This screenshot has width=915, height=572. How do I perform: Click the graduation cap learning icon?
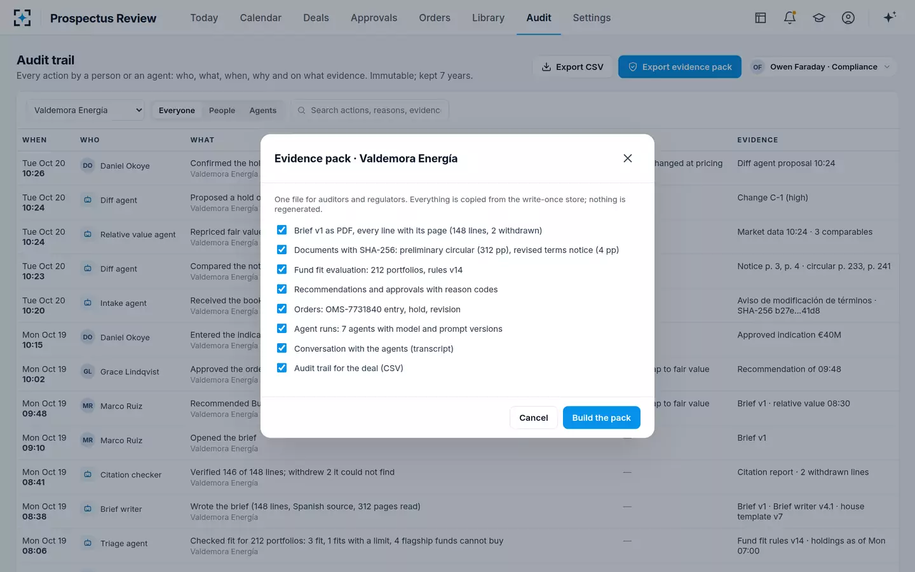pos(819,18)
